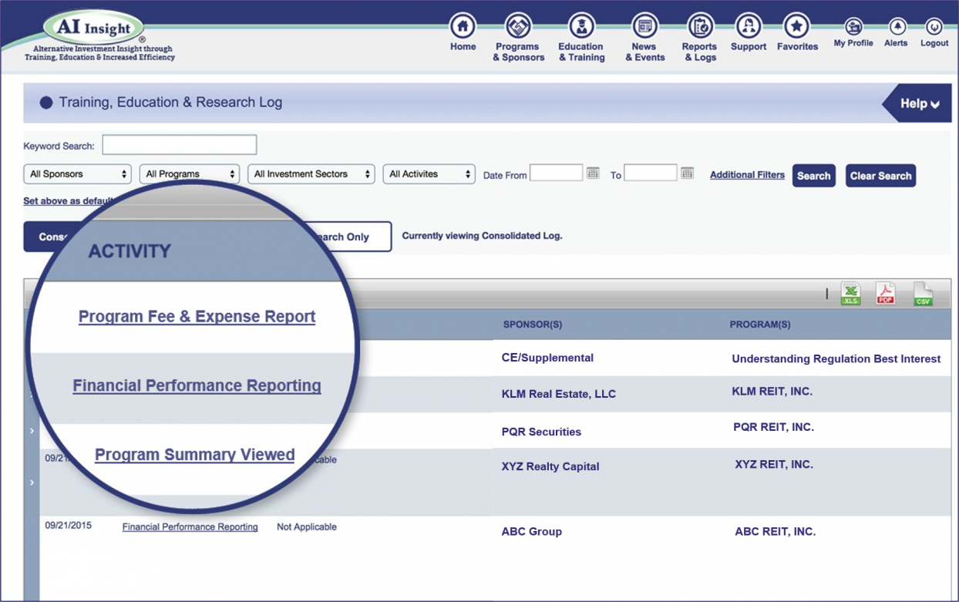Select the CE/Supplemental sponsor cell
959x602 pixels.
547,358
